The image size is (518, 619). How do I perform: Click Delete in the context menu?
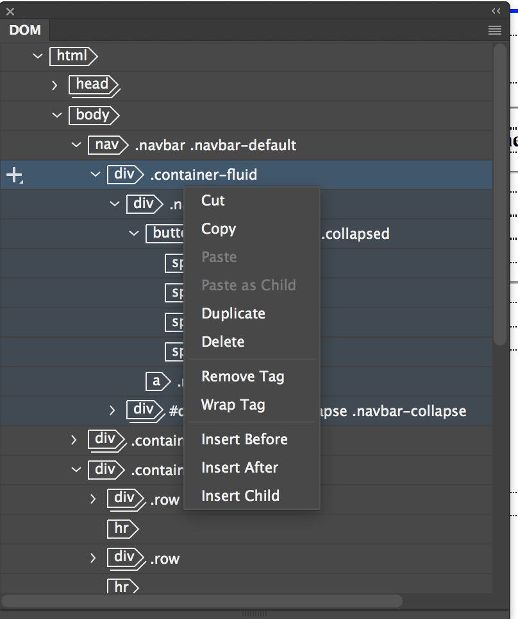[x=223, y=342]
